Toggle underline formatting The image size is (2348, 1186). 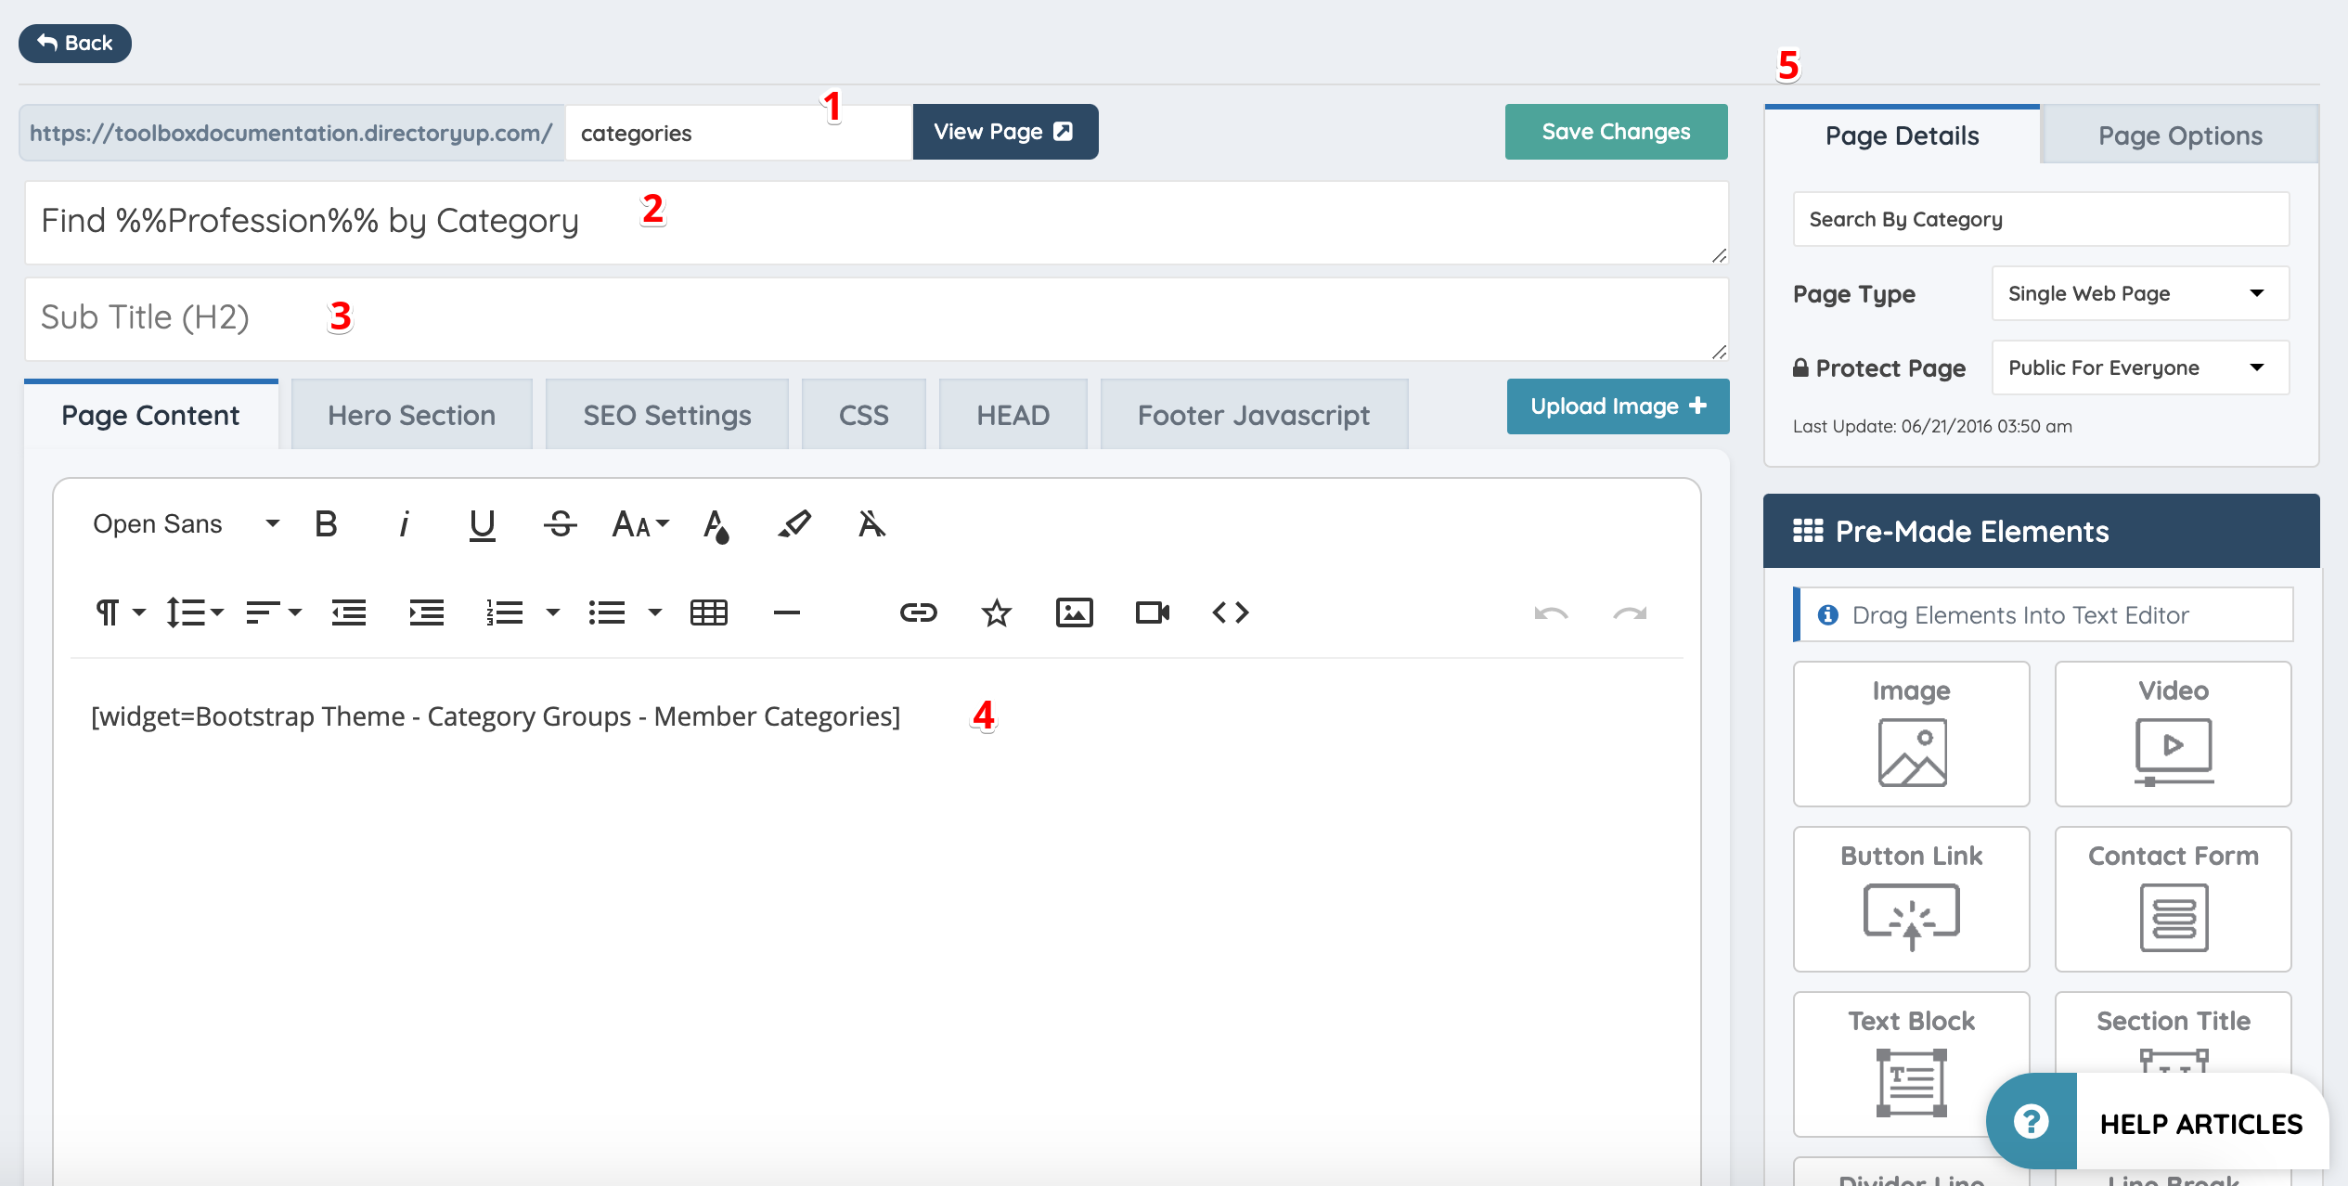tap(482, 524)
